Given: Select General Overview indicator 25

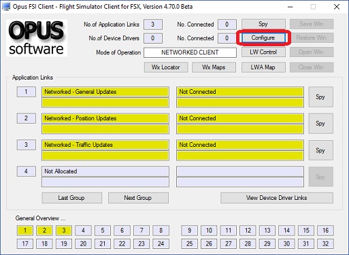Looking at the screenshot, I should click(x=190, y=244).
